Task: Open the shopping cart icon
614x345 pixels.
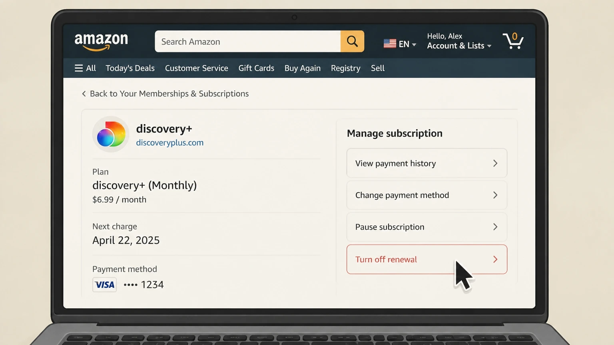Action: click(x=513, y=41)
